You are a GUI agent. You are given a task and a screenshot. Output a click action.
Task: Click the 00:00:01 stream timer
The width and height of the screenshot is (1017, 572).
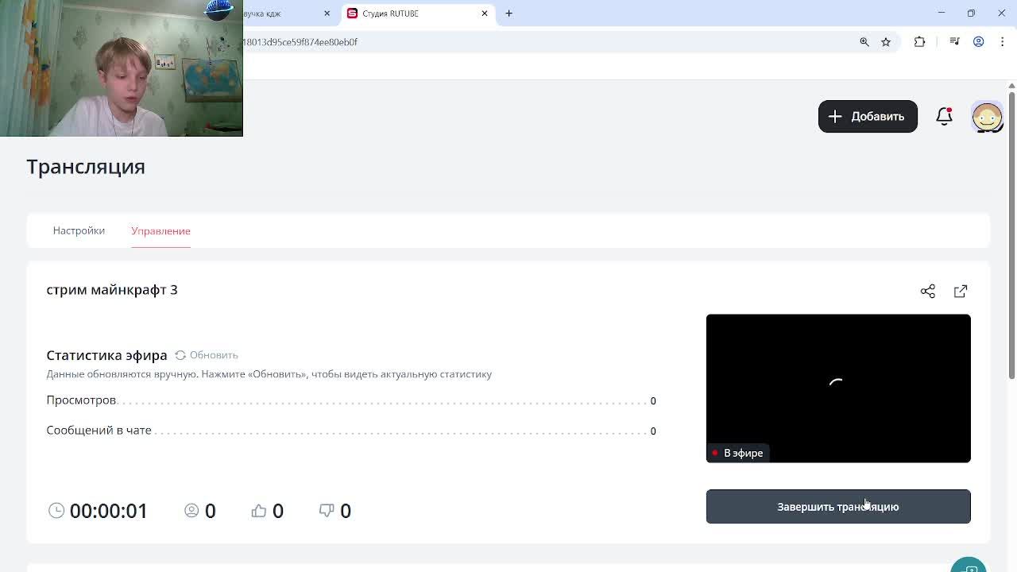pyautogui.click(x=109, y=510)
